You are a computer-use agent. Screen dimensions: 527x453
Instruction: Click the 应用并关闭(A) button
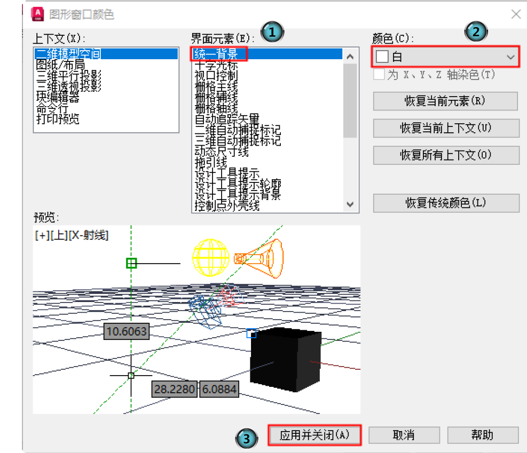click(x=314, y=435)
